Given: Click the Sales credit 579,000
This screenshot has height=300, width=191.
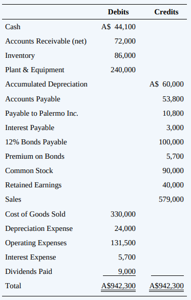Looking at the screenshot, I should (171, 199).
